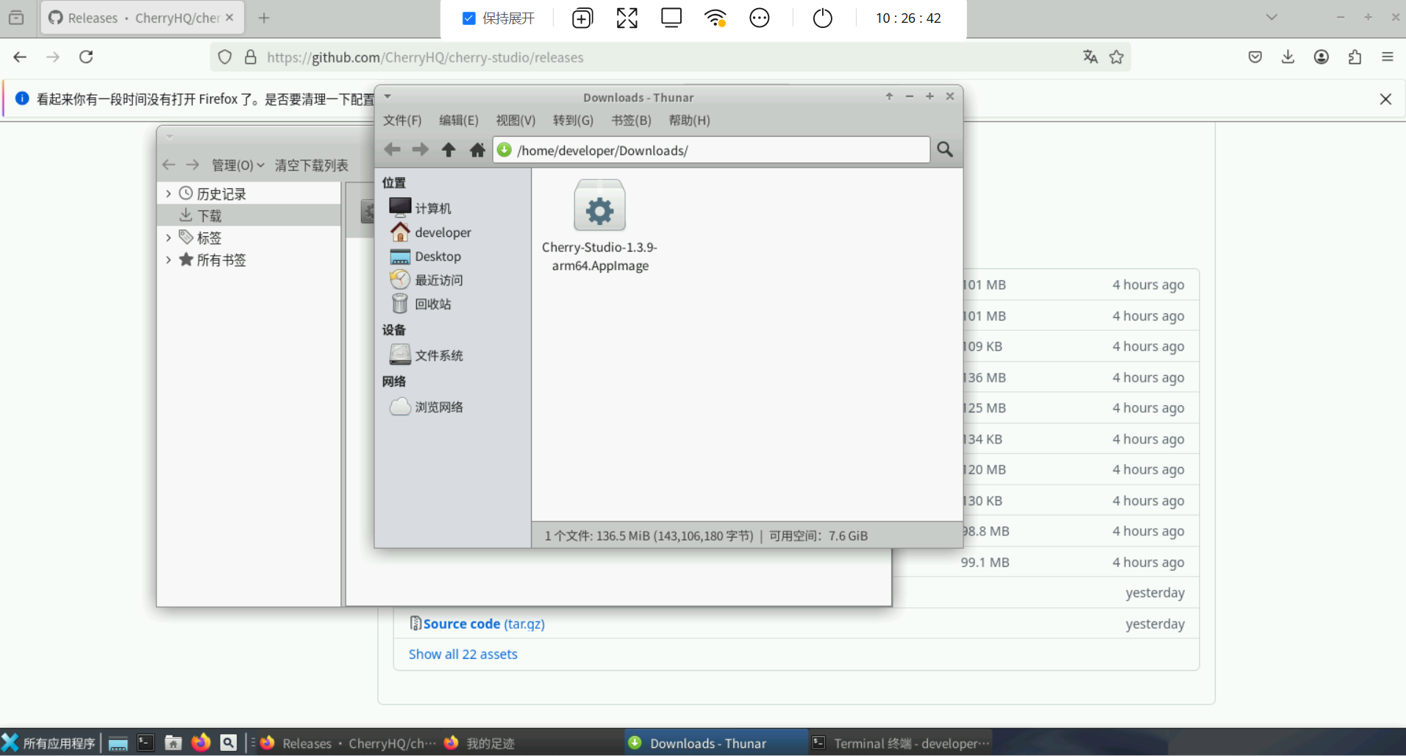The image size is (1406, 756).
Task: Reload the Firefox page
Action: tap(86, 57)
